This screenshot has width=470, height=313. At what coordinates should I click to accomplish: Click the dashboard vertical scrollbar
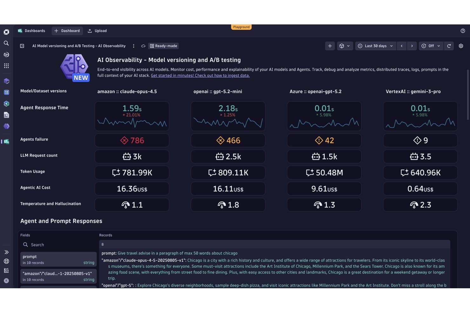coord(467,95)
